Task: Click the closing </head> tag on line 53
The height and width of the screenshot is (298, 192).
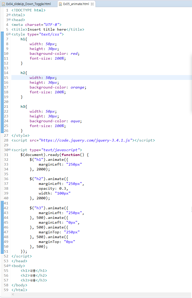Action: pos(19,261)
